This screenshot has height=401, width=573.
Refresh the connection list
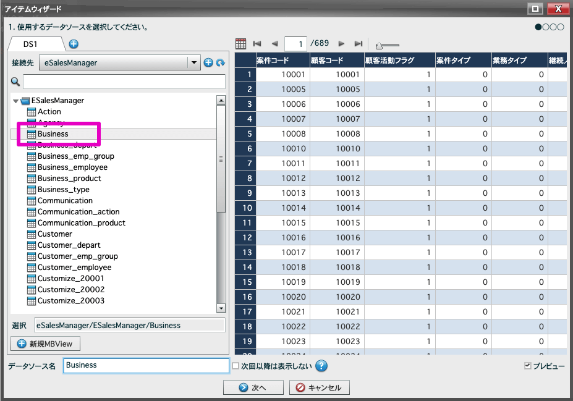220,63
